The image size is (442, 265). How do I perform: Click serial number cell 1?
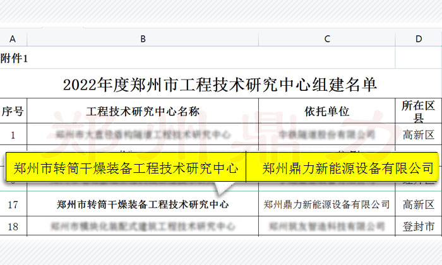(x=13, y=134)
